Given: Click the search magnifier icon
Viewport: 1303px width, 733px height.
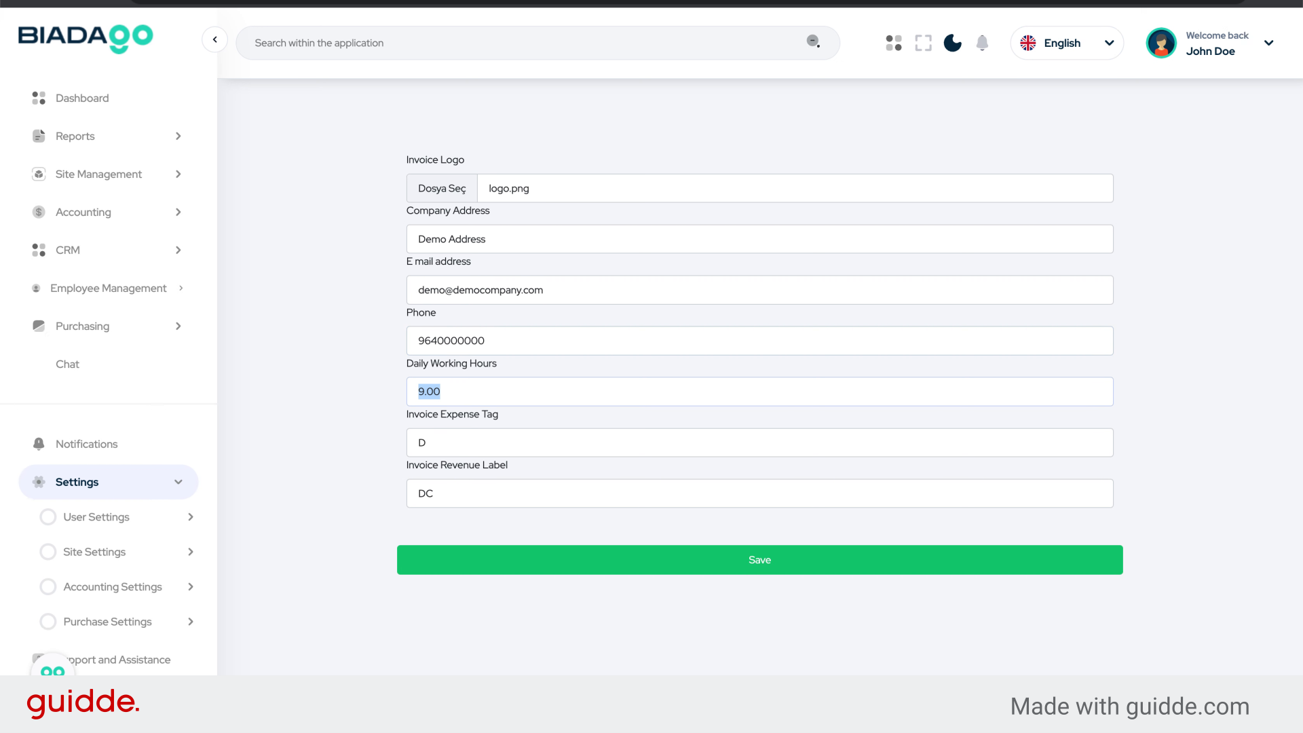Looking at the screenshot, I should 813,41.
